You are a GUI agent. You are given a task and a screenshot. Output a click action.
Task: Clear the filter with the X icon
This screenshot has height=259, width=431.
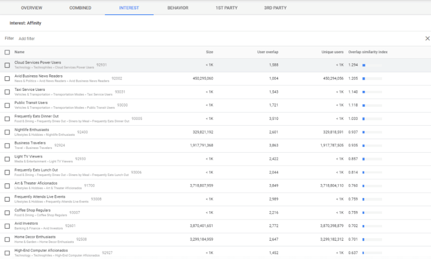tap(427, 39)
